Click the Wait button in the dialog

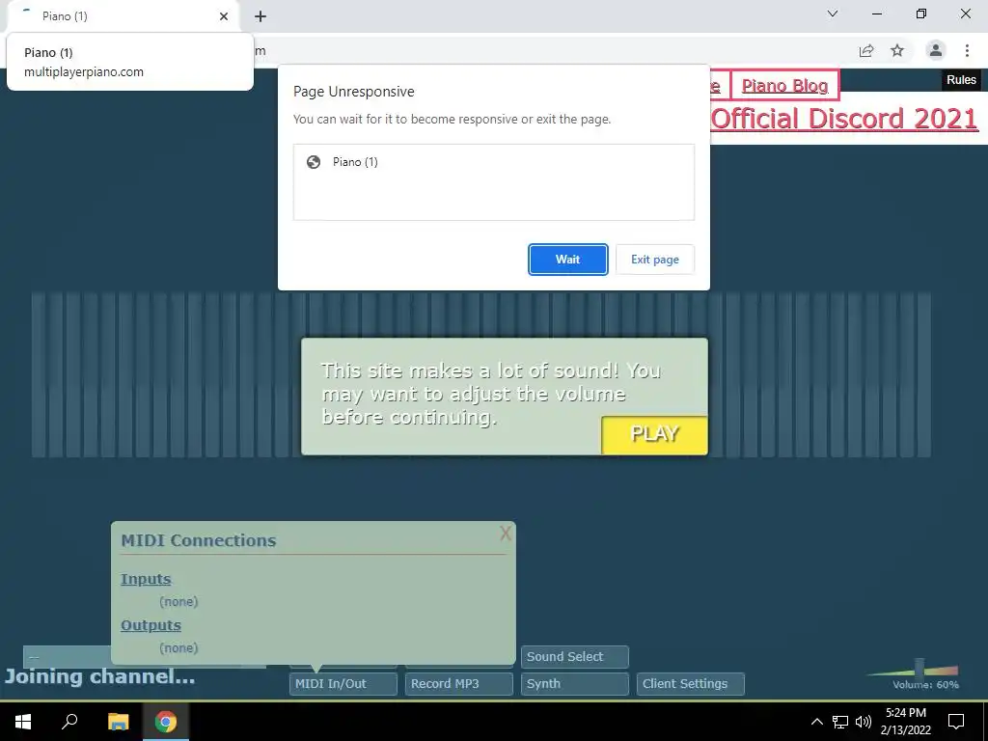pyautogui.click(x=567, y=260)
